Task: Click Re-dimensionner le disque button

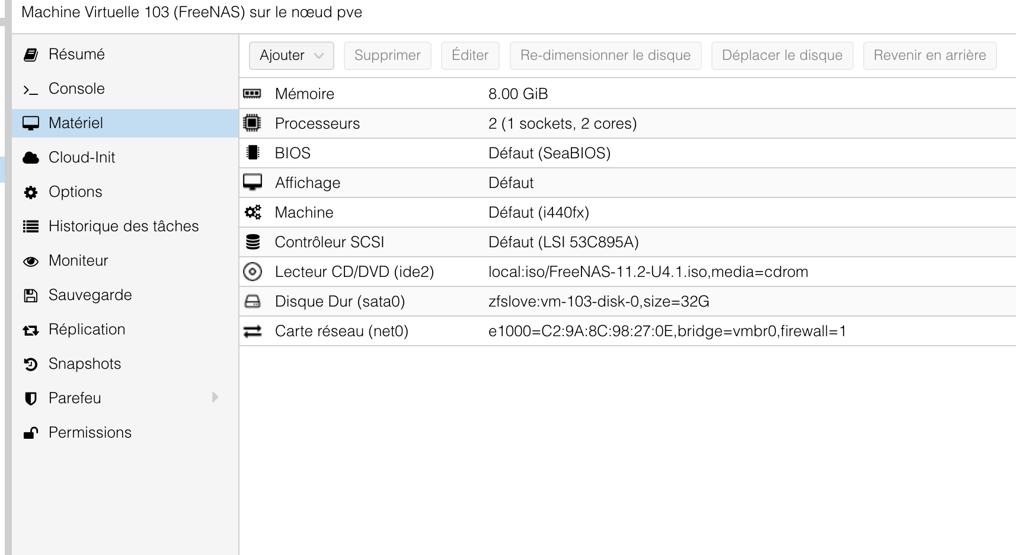Action: click(x=606, y=55)
